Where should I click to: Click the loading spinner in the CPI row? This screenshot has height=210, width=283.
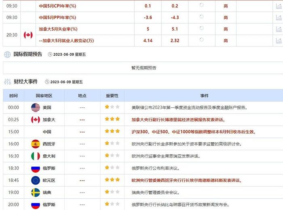202,5
